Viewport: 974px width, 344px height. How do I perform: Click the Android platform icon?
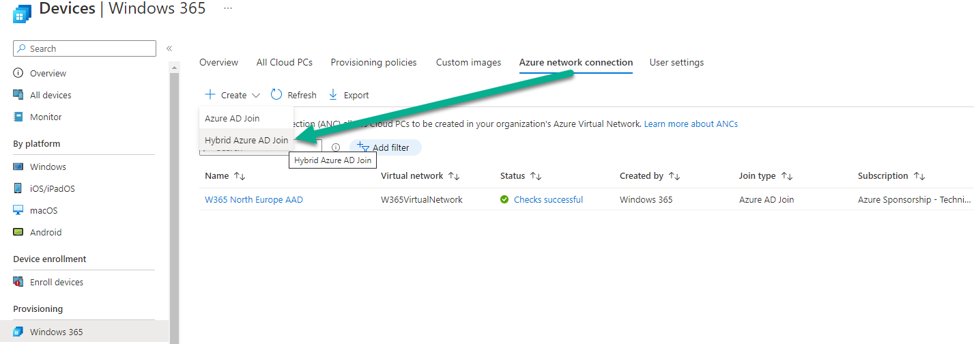point(18,232)
